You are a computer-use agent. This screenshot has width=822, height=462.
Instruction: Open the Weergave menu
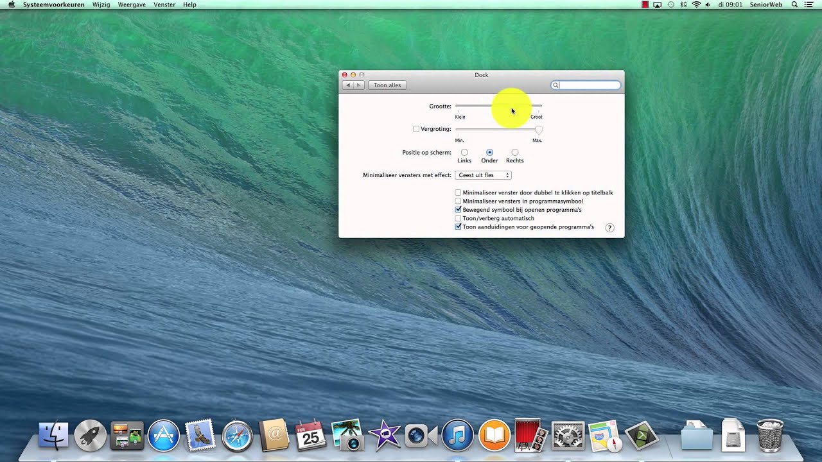pyautogui.click(x=132, y=4)
